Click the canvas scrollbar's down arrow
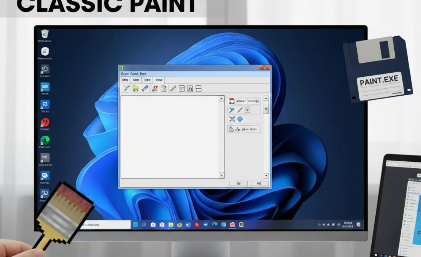The width and height of the screenshot is (421, 257). click(221, 175)
